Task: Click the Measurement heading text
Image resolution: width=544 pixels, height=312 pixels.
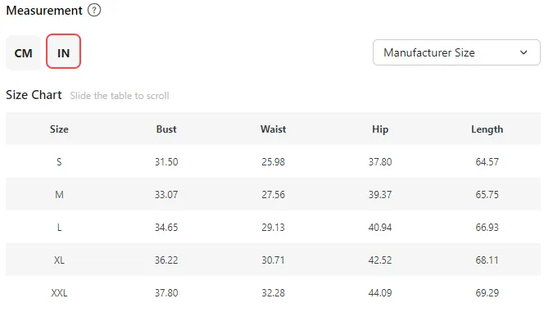Action: [x=44, y=11]
